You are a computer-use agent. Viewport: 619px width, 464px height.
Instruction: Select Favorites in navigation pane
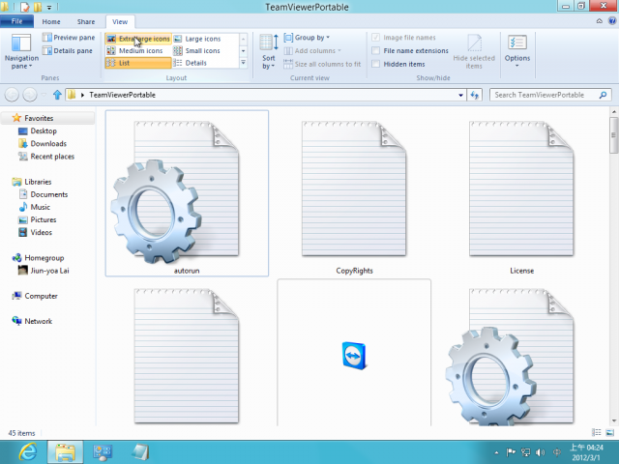coord(39,118)
